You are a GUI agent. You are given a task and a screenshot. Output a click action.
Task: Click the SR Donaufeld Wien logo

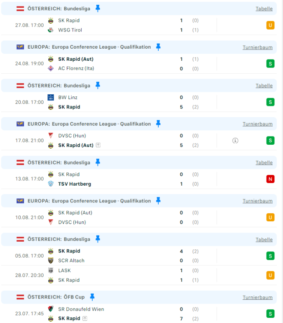coord(51,309)
